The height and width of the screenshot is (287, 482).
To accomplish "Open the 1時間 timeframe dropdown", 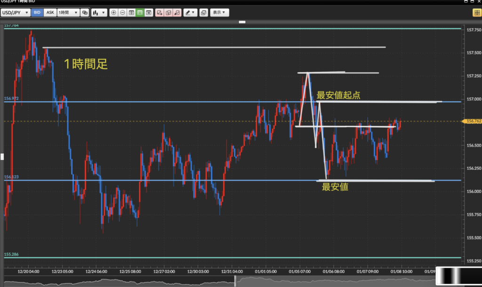I will pos(68,13).
